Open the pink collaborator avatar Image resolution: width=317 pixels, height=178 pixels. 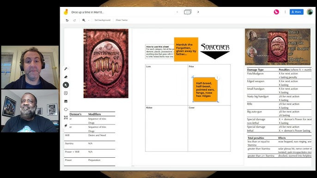point(276,12)
